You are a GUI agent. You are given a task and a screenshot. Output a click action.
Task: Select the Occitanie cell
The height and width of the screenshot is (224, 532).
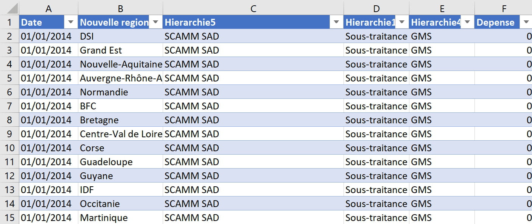[120, 204]
